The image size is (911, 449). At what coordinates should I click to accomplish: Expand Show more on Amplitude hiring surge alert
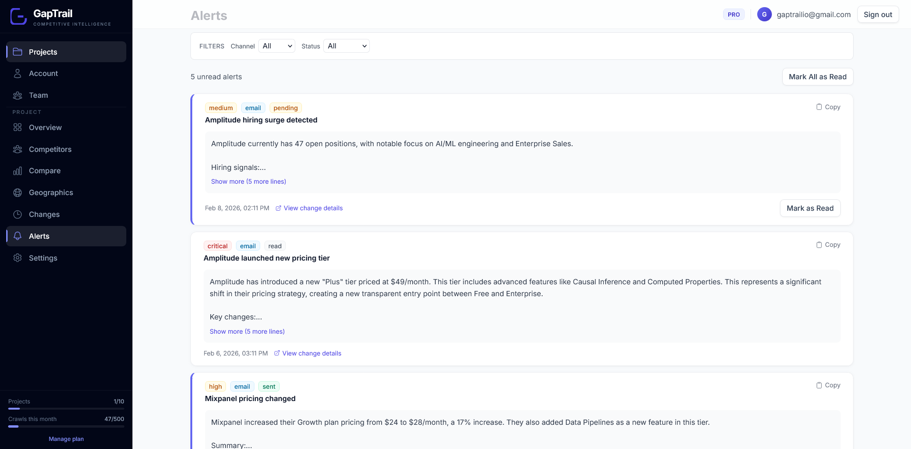[249, 181]
